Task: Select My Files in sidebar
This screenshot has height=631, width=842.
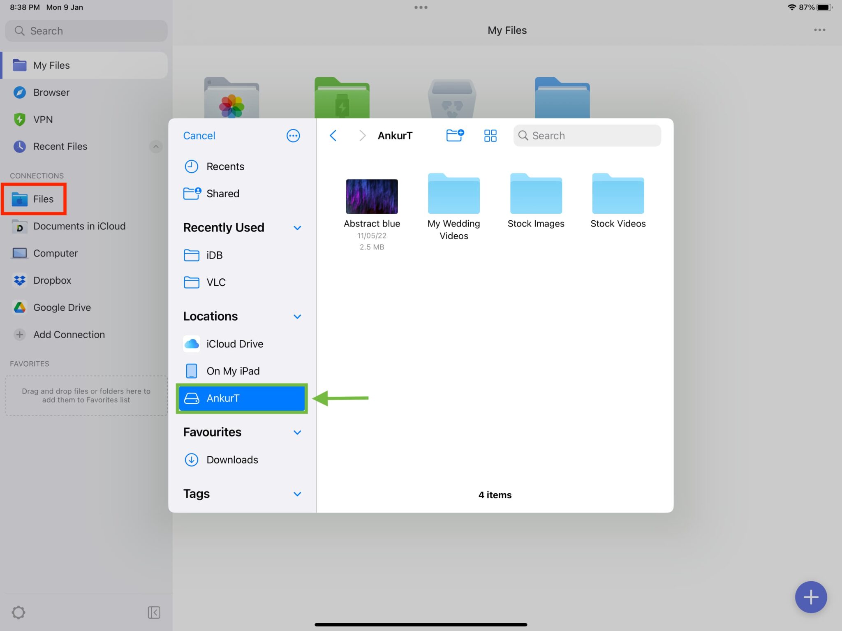Action: coord(84,65)
